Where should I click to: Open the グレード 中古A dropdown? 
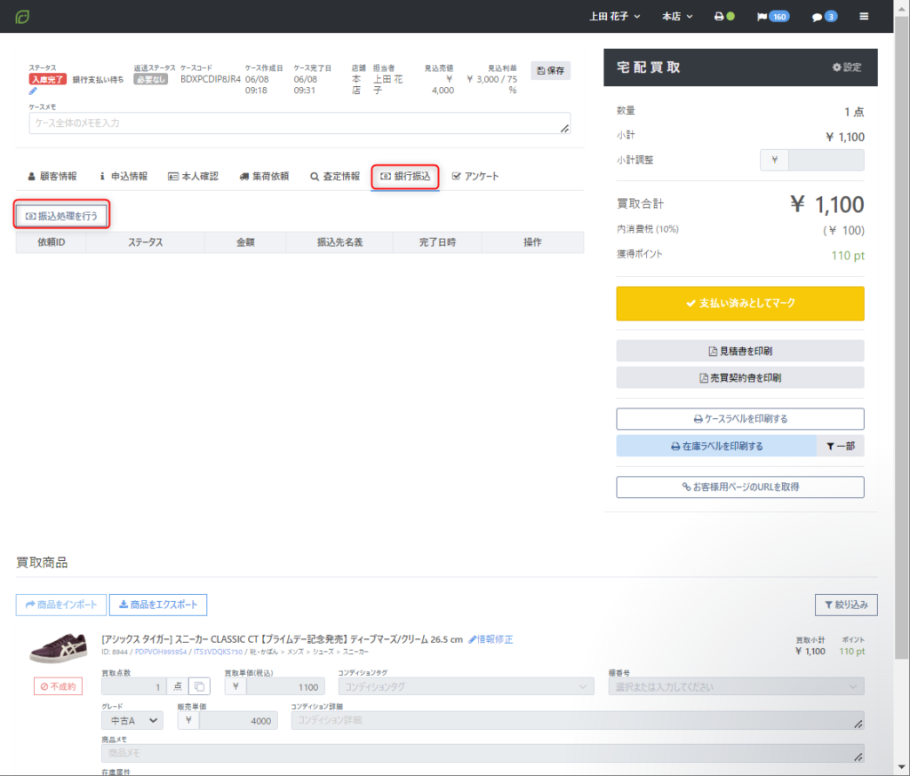(x=132, y=720)
